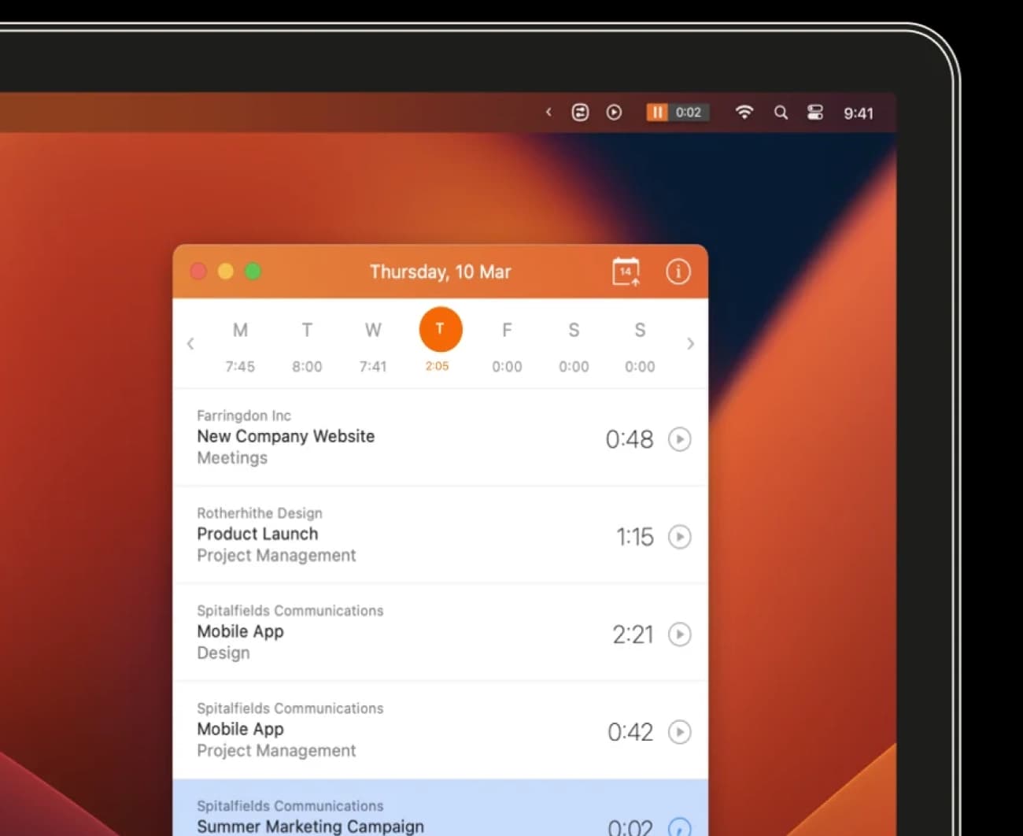Image resolution: width=1023 pixels, height=836 pixels.
Task: Select Monday with 7:45 logged
Action: click(240, 345)
